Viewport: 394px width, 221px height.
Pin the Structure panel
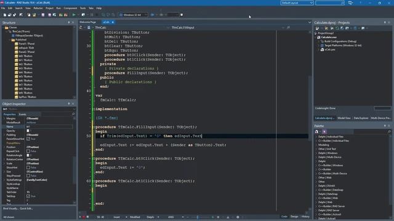[x=69, y=23]
